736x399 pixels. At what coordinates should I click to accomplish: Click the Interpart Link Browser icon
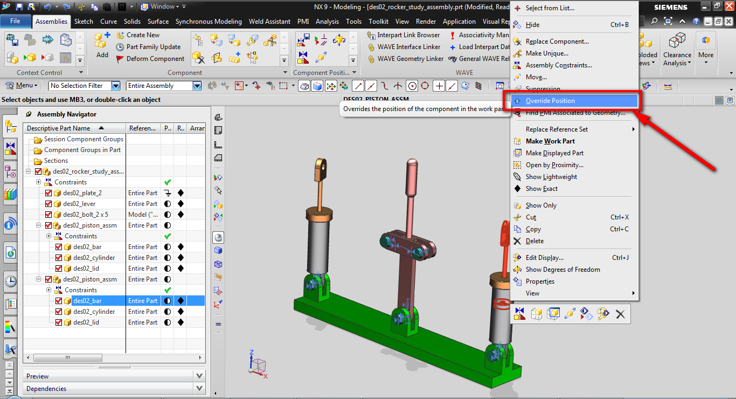tap(371, 35)
